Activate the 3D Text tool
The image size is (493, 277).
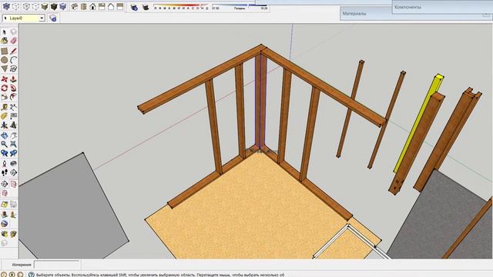(x=13, y=125)
